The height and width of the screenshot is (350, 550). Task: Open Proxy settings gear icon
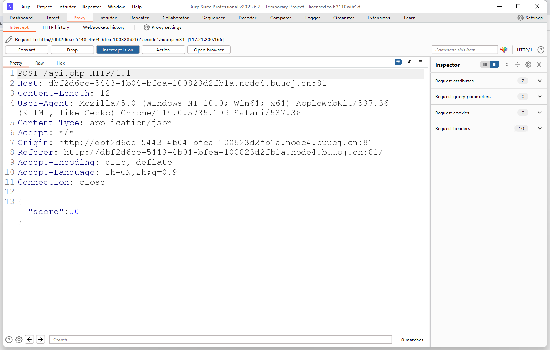coord(147,27)
